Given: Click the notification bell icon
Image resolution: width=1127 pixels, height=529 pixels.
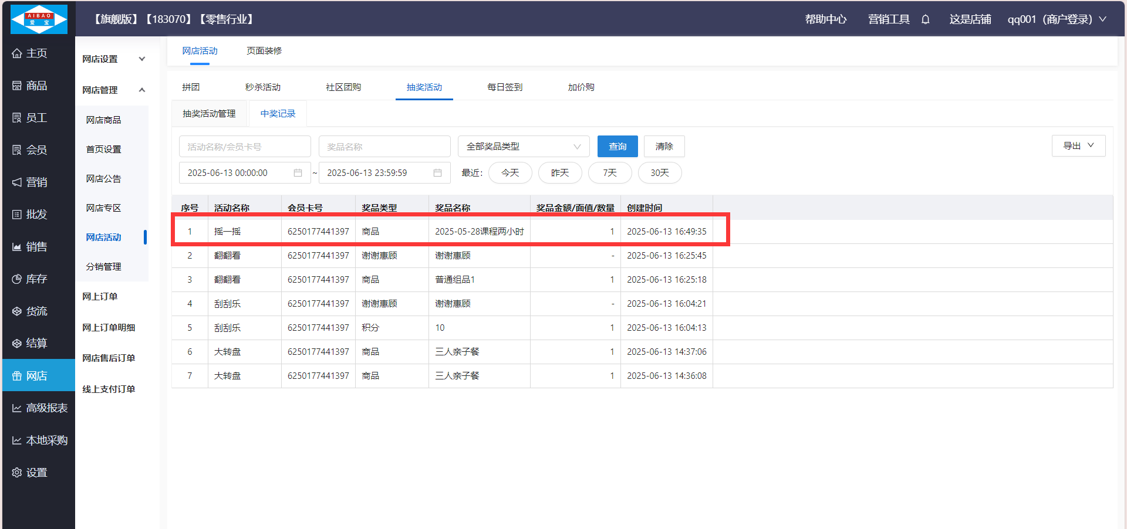Looking at the screenshot, I should pos(926,19).
